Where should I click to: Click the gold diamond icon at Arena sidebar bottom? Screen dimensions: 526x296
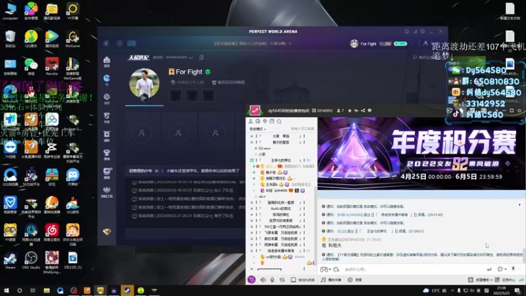107,232
